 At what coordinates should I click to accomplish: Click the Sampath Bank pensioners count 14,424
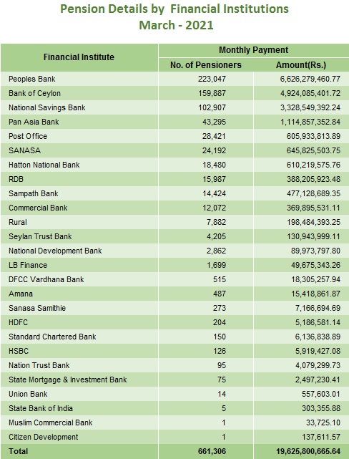pos(214,194)
